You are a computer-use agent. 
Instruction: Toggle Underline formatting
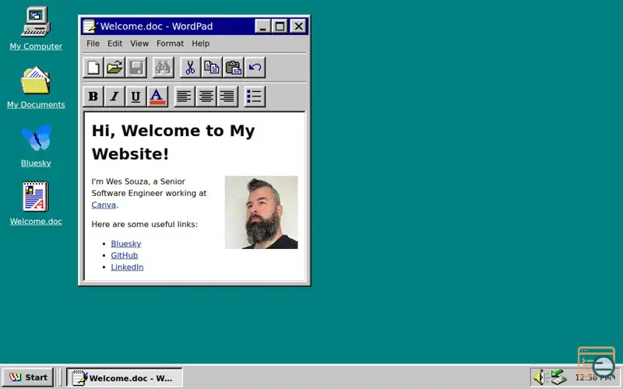coord(136,96)
